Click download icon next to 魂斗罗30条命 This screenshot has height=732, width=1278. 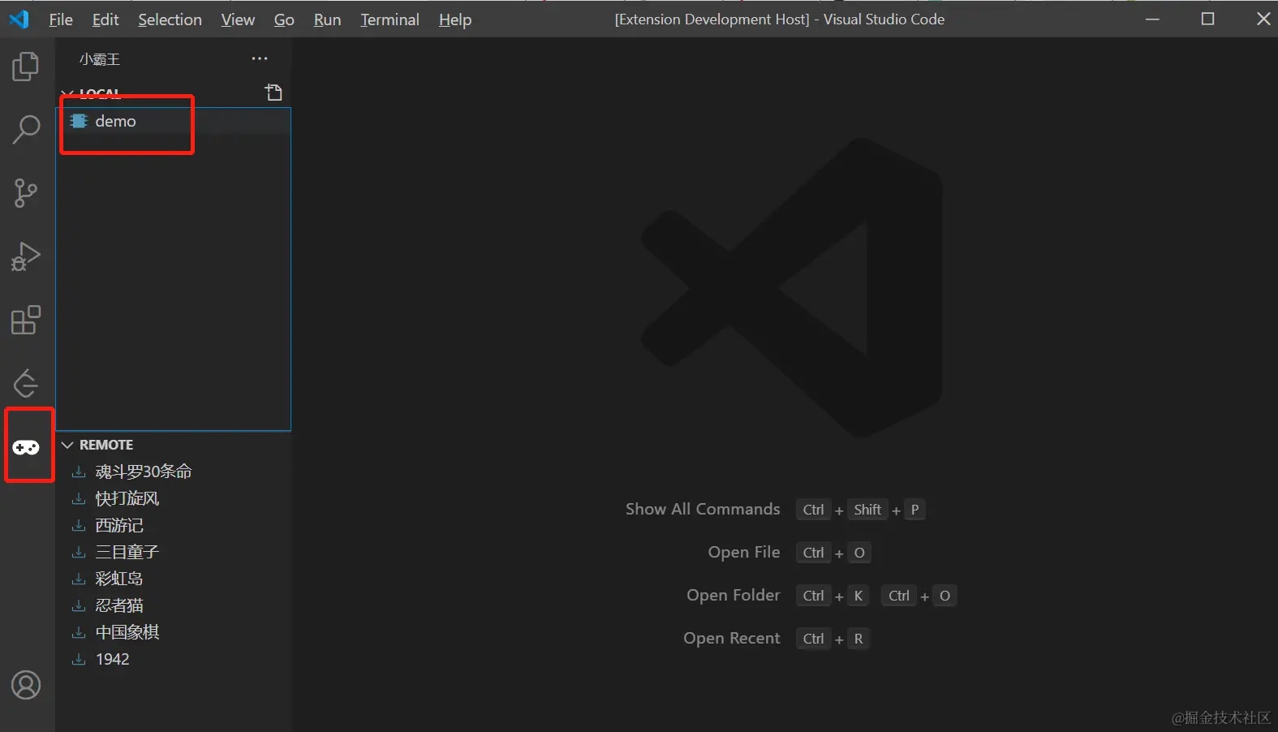pyautogui.click(x=79, y=471)
